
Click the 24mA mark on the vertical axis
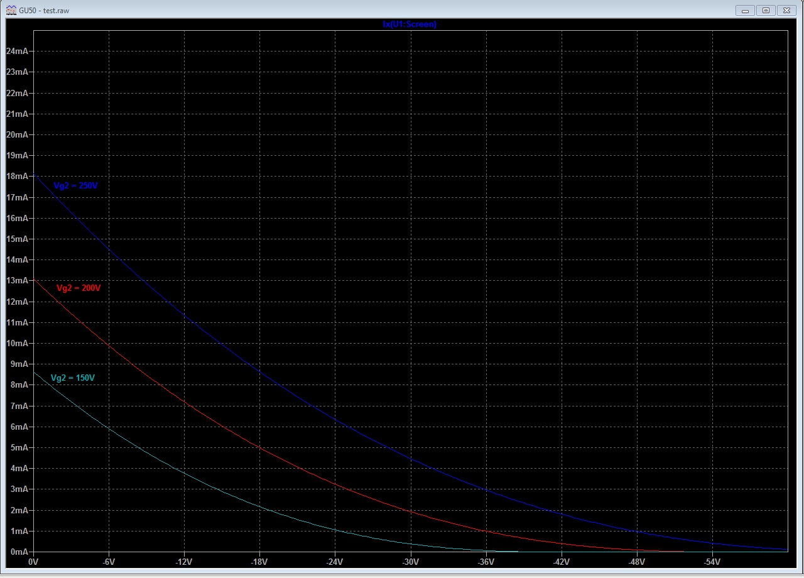click(16, 51)
